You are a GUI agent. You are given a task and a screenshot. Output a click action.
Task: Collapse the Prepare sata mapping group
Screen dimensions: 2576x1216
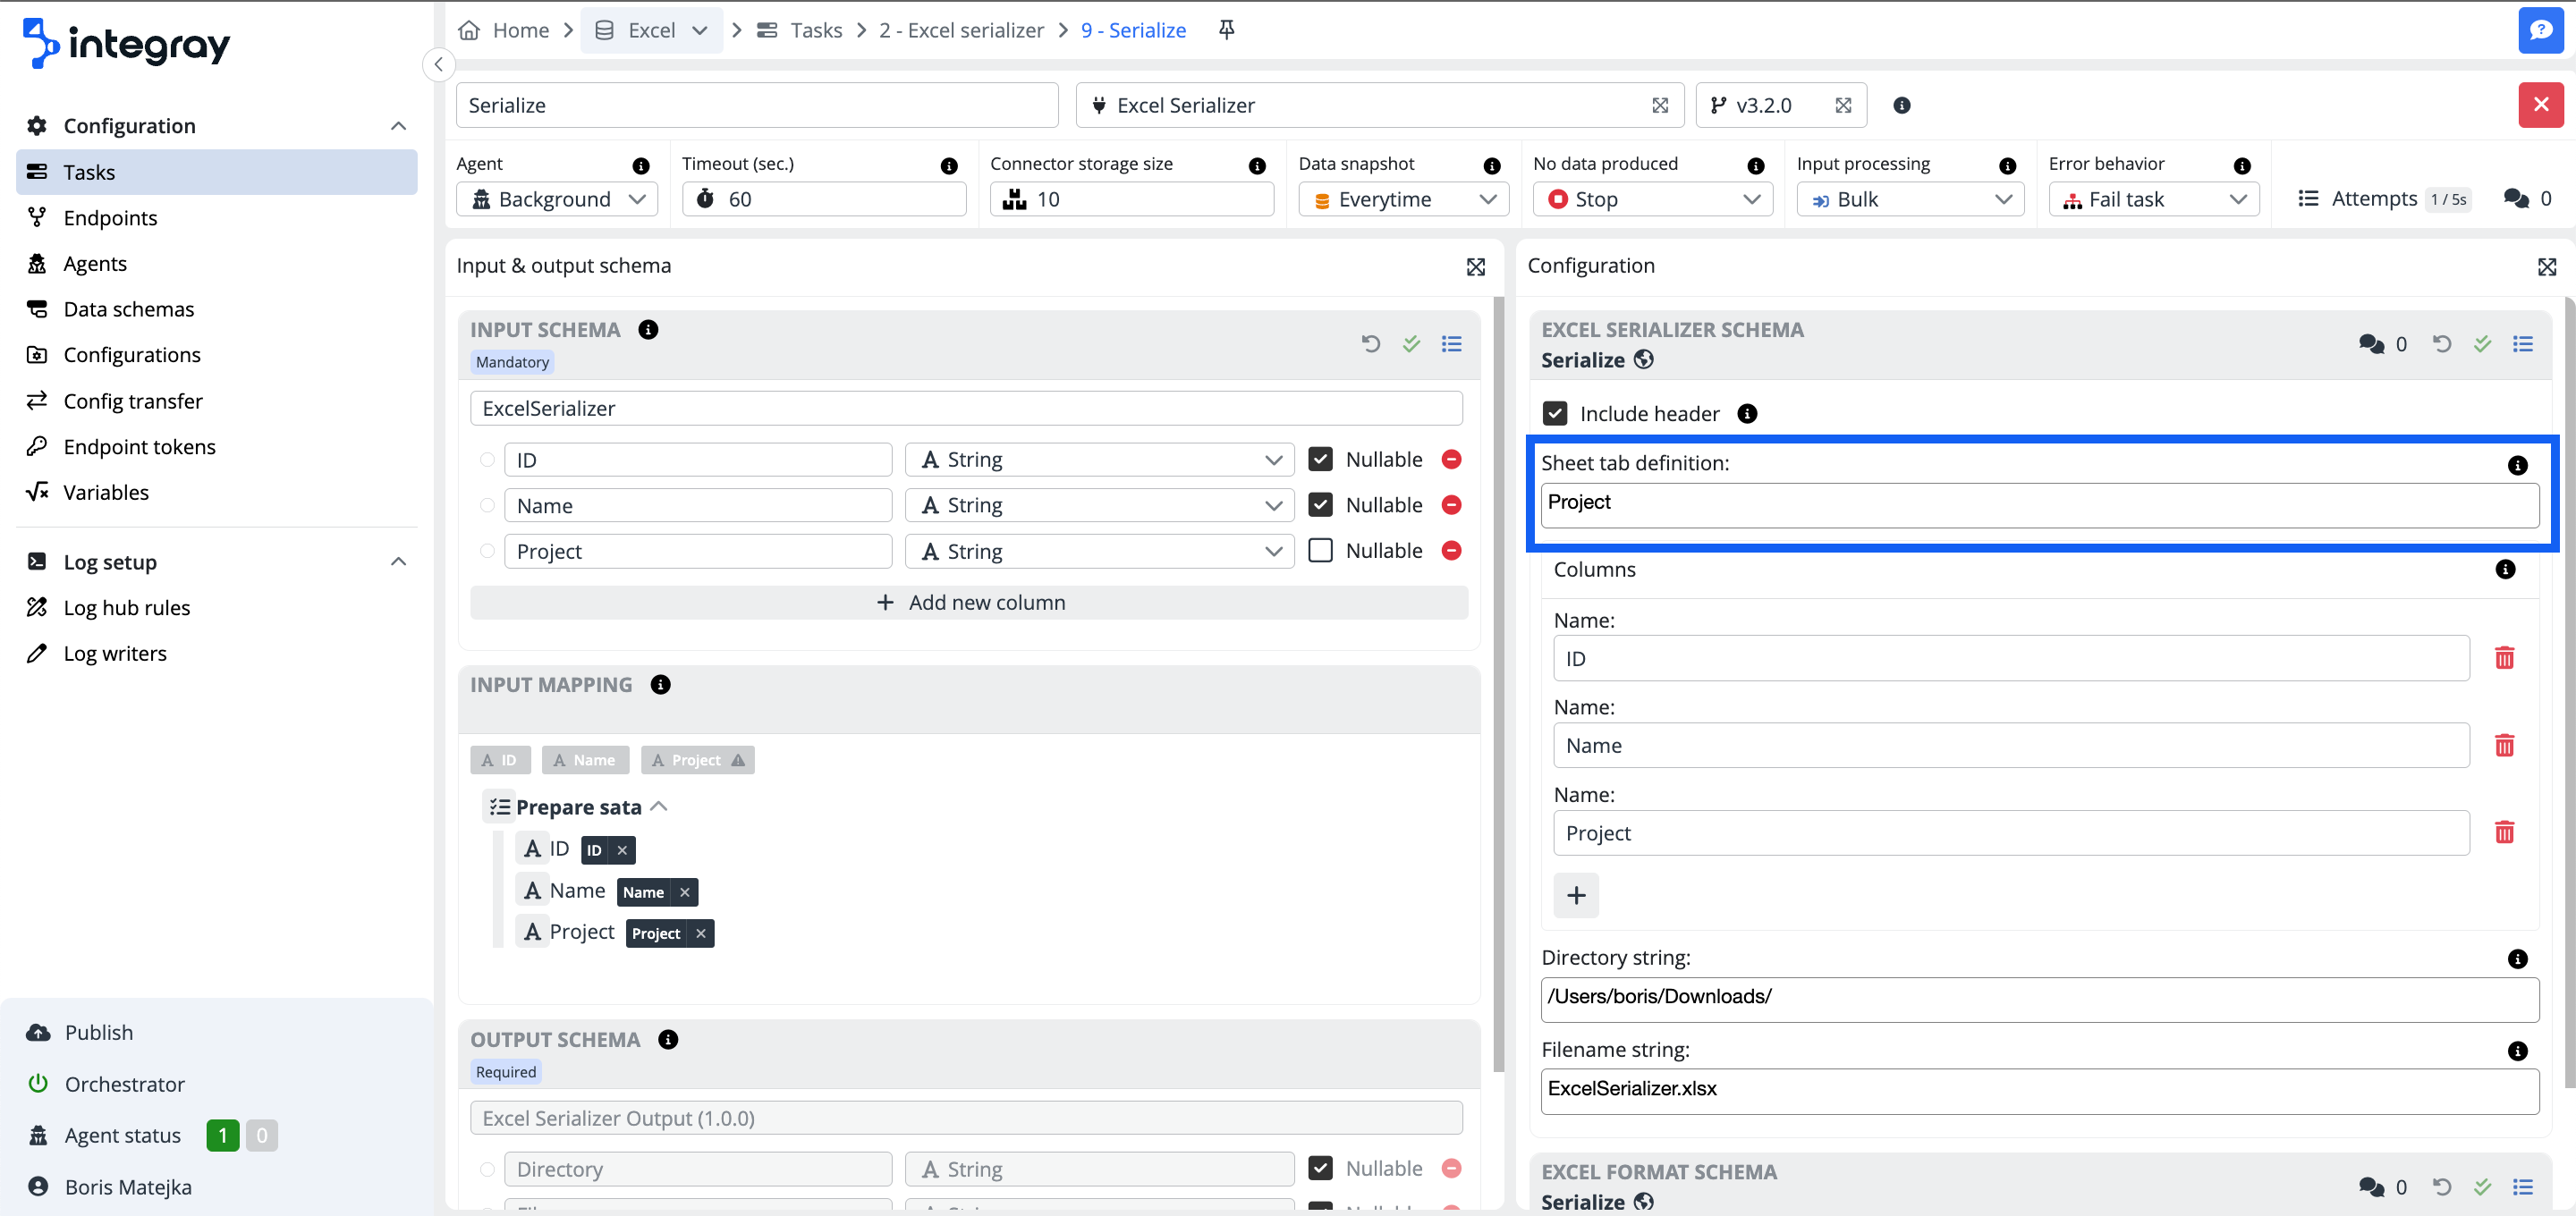(x=659, y=806)
